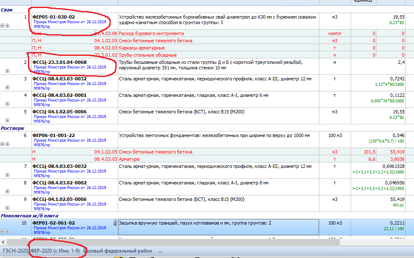Screen dimensions: 414x258
Task: Click formula '0,055*24*85/1000' in row 4
Action: (387, 101)
